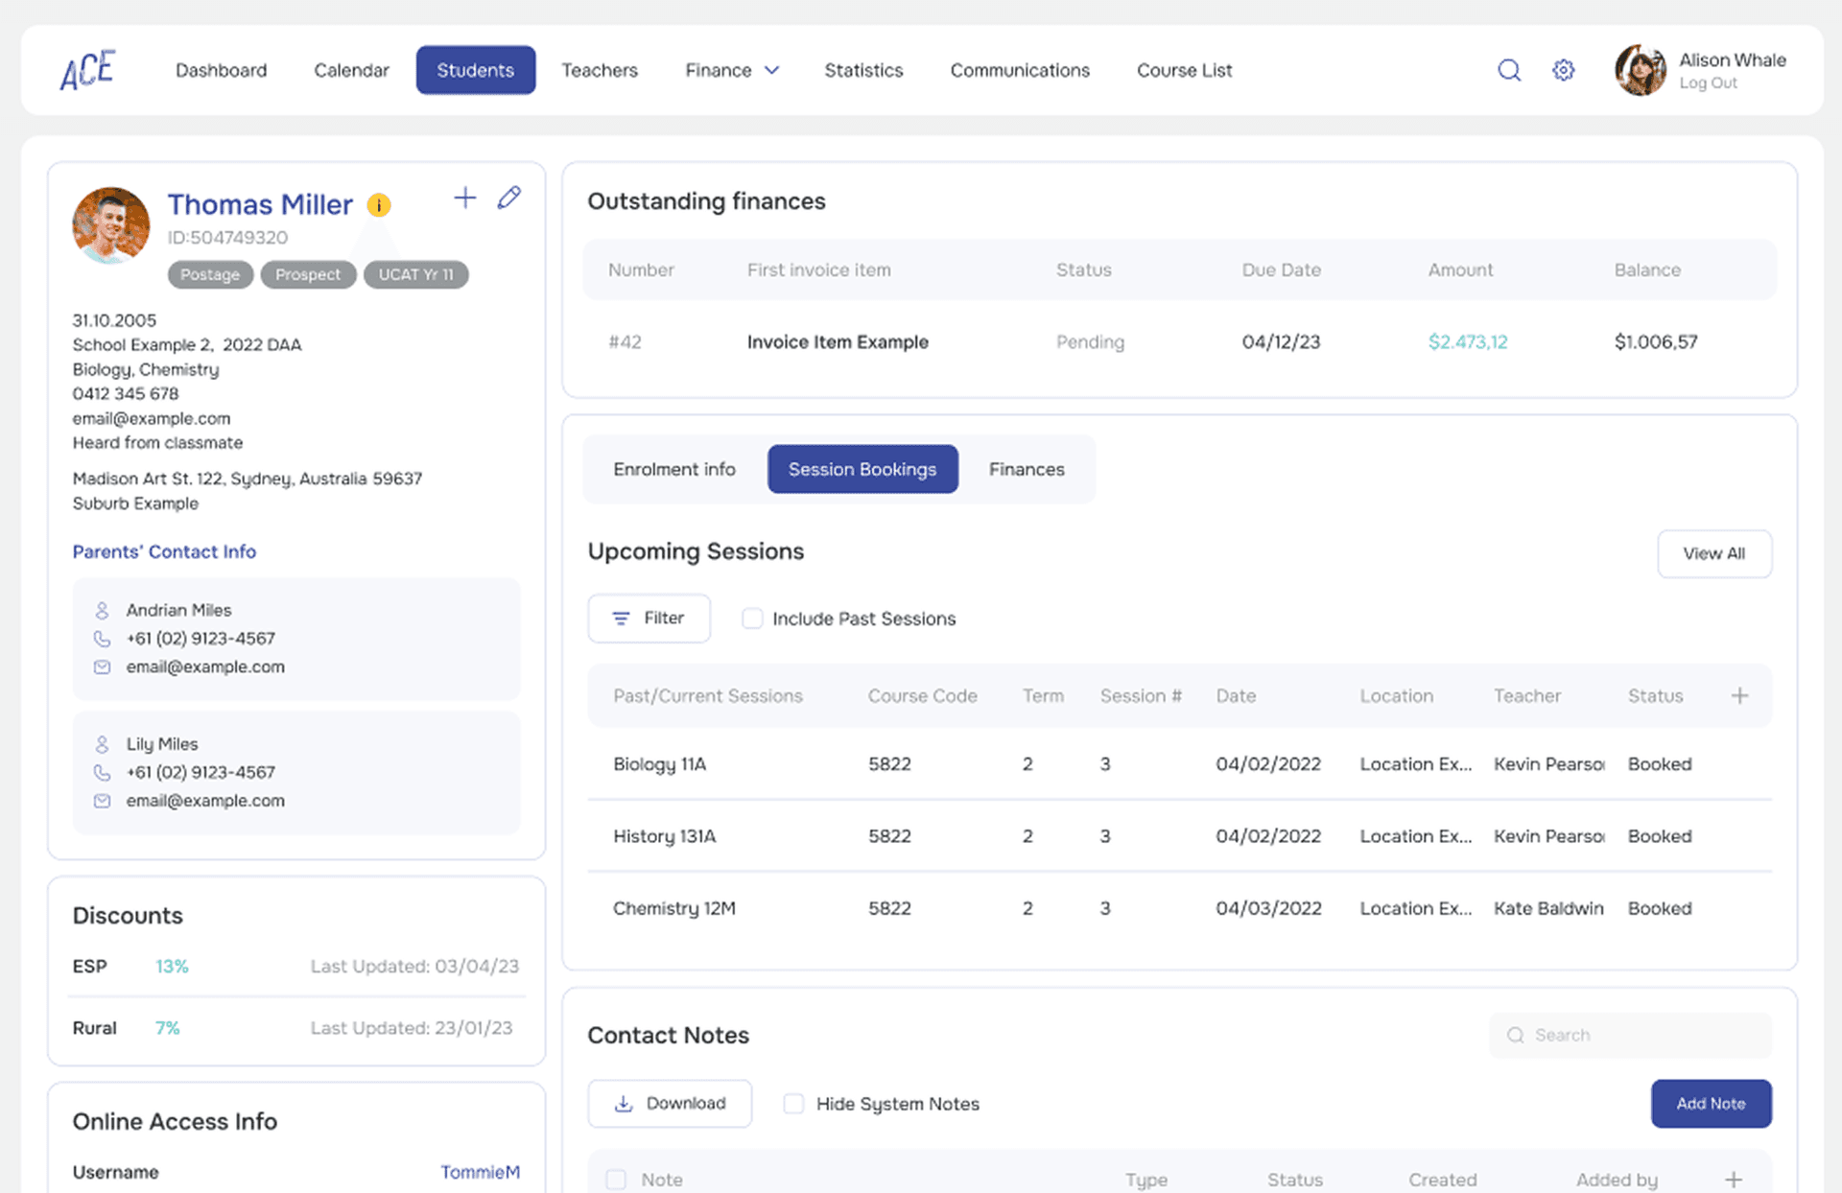Viewport: 1842px width, 1193px height.
Task: Click the phone icon next to Andrian Miles
Action: coord(103,638)
